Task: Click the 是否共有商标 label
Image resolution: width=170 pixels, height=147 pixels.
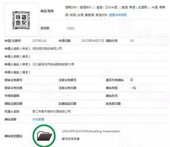Action: point(115,80)
